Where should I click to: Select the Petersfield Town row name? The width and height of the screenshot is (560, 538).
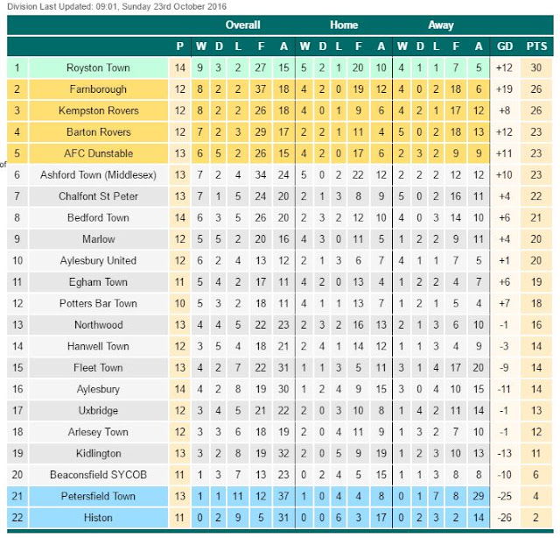(98, 496)
